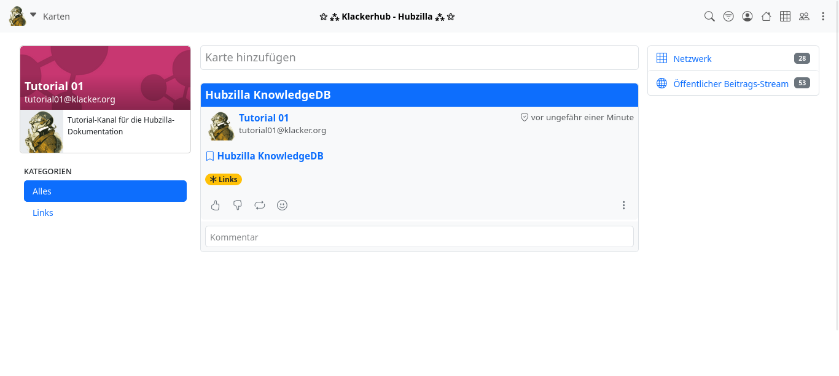Repeat the post using the share icon
This screenshot has width=839, height=376.
coord(260,205)
